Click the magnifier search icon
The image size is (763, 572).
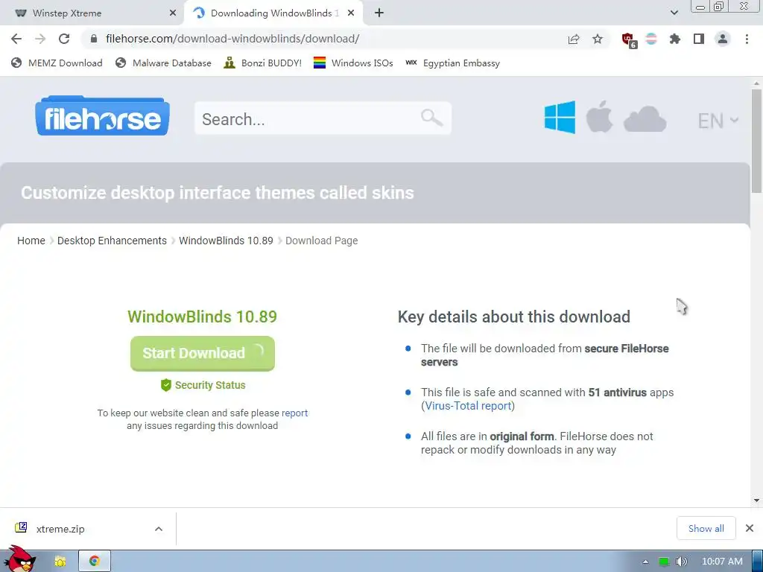coord(431,118)
